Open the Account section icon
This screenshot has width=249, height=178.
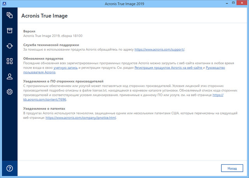pyautogui.click(x=10, y=76)
